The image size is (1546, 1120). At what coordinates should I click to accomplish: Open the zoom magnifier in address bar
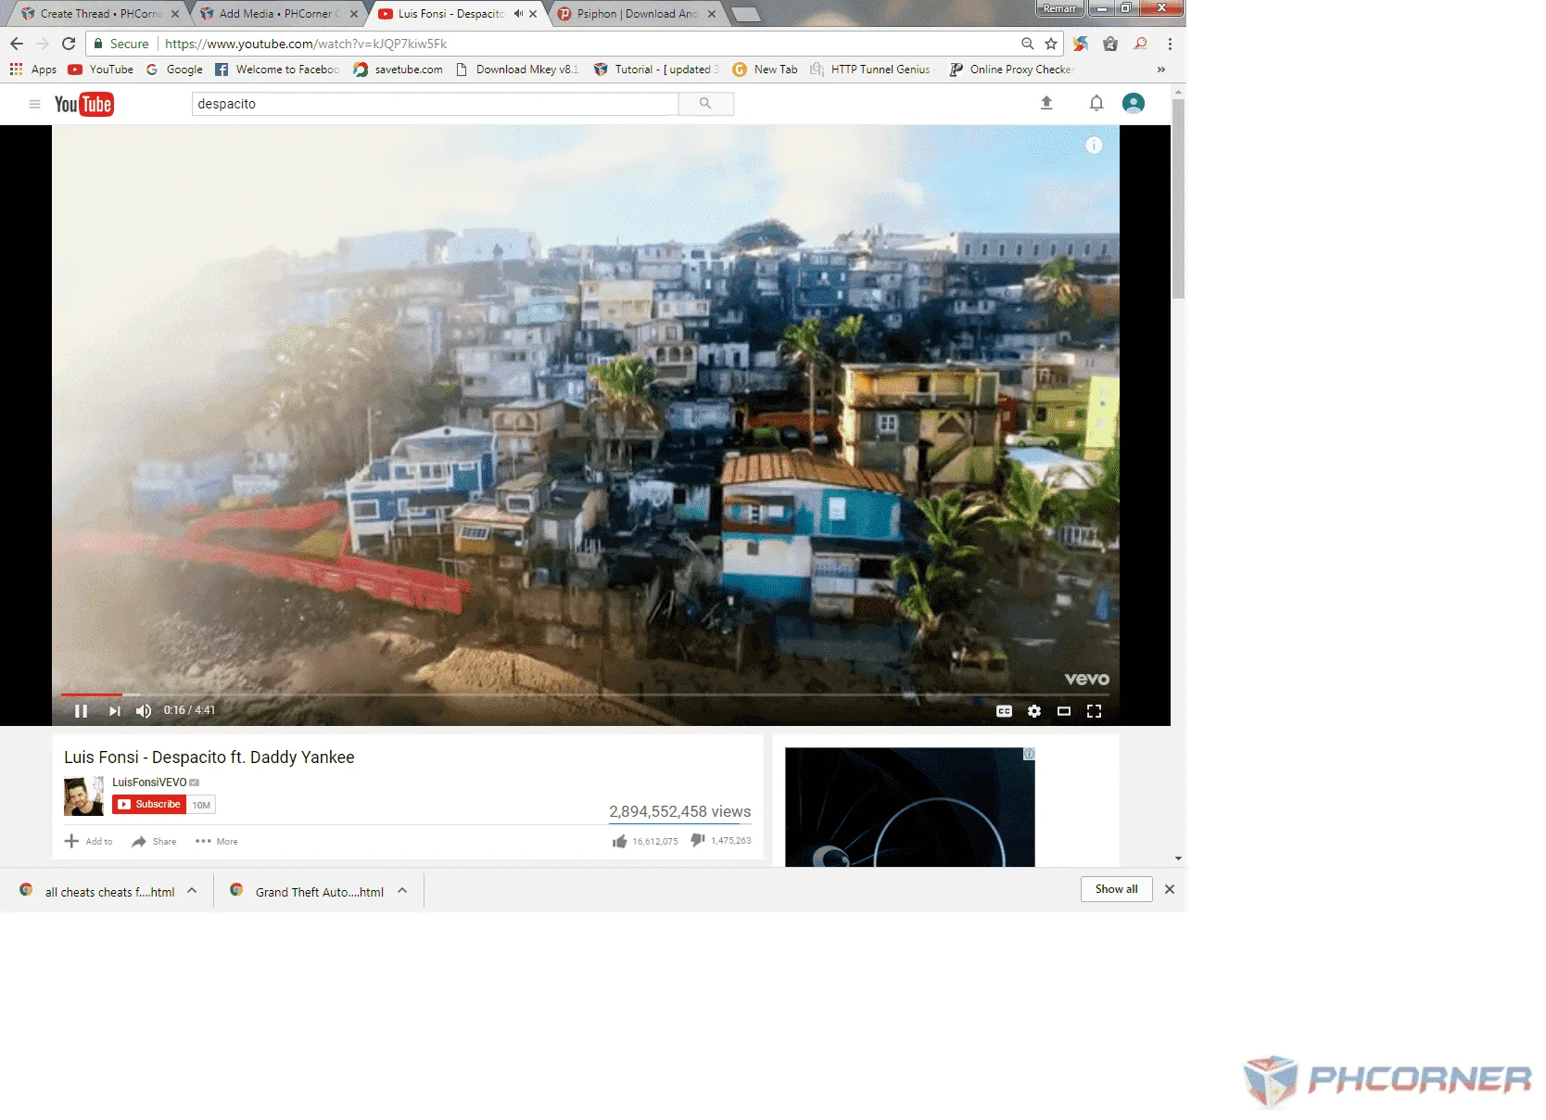pyautogui.click(x=1027, y=44)
